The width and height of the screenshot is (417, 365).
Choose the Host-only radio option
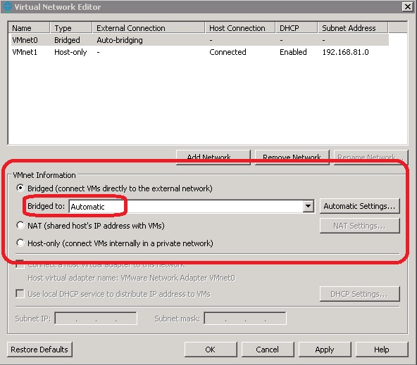click(20, 243)
